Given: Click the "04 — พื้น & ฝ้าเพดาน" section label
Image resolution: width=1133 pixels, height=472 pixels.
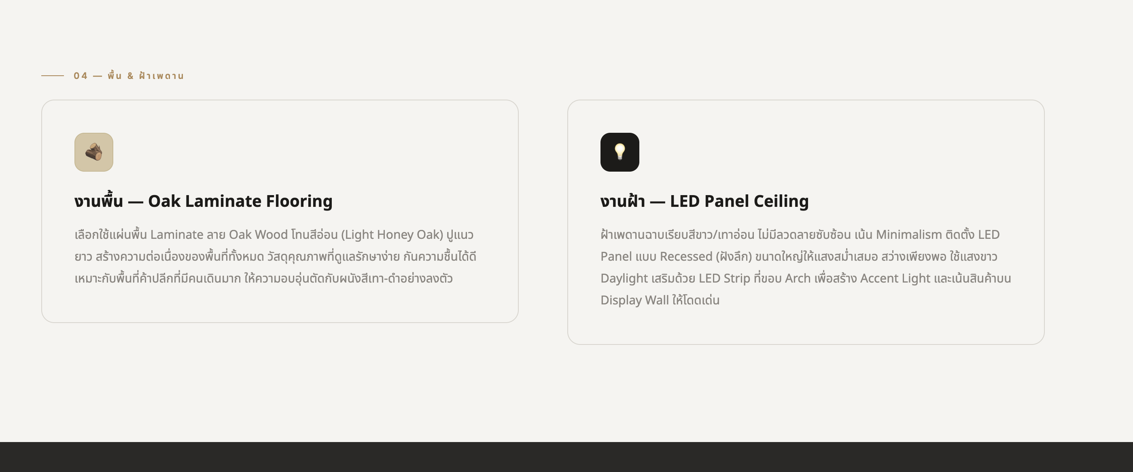Looking at the screenshot, I should pyautogui.click(x=128, y=76).
